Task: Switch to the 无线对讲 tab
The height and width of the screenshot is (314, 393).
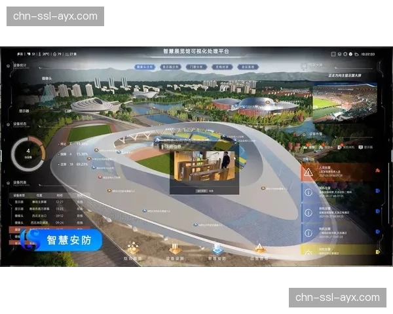Action: [x=222, y=67]
